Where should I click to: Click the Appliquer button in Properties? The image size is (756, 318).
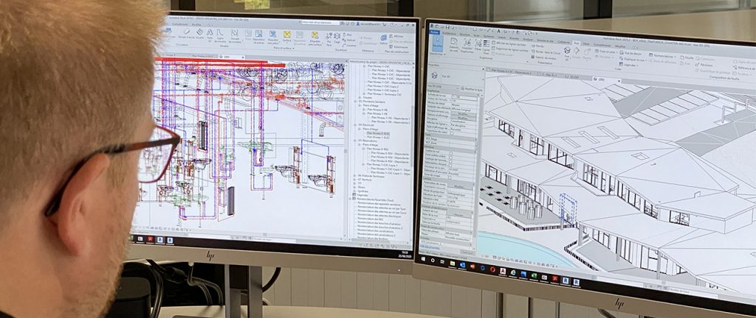pyautogui.click(x=467, y=252)
